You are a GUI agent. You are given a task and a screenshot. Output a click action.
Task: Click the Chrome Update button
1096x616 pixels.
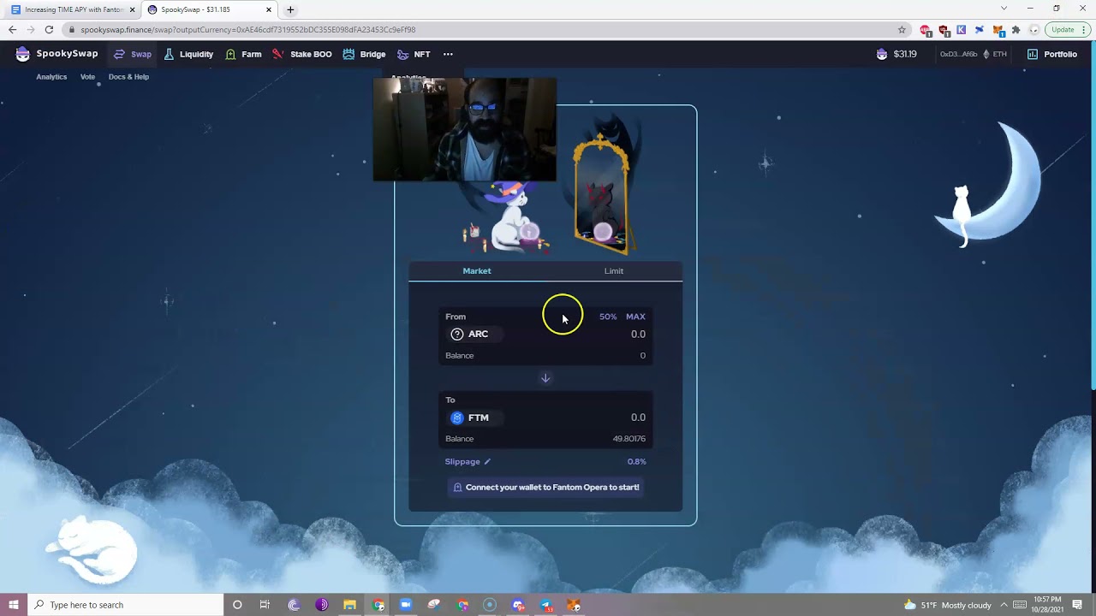[1068, 30]
